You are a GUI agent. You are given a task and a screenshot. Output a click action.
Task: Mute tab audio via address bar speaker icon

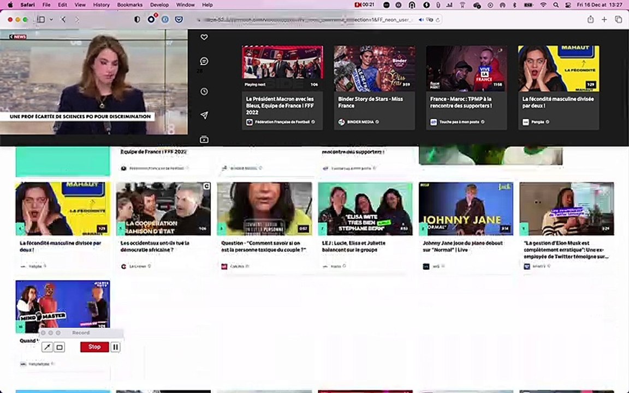(421, 20)
